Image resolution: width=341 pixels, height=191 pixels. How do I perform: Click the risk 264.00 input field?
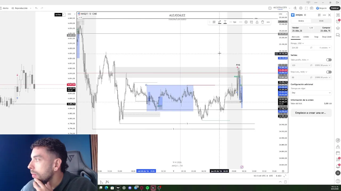click(x=300, y=48)
